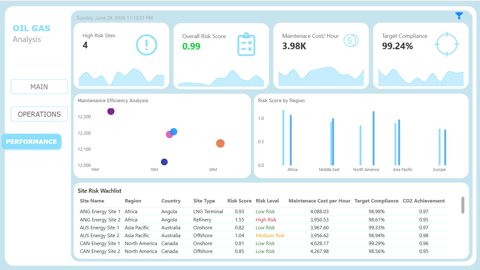The height and width of the screenshot is (270, 480).
Task: Sort table by Risk Score column
Action: pyautogui.click(x=239, y=201)
